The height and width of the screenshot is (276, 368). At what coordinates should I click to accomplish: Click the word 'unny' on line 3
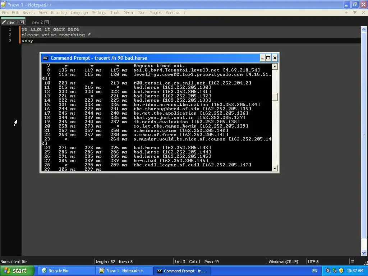27,41
